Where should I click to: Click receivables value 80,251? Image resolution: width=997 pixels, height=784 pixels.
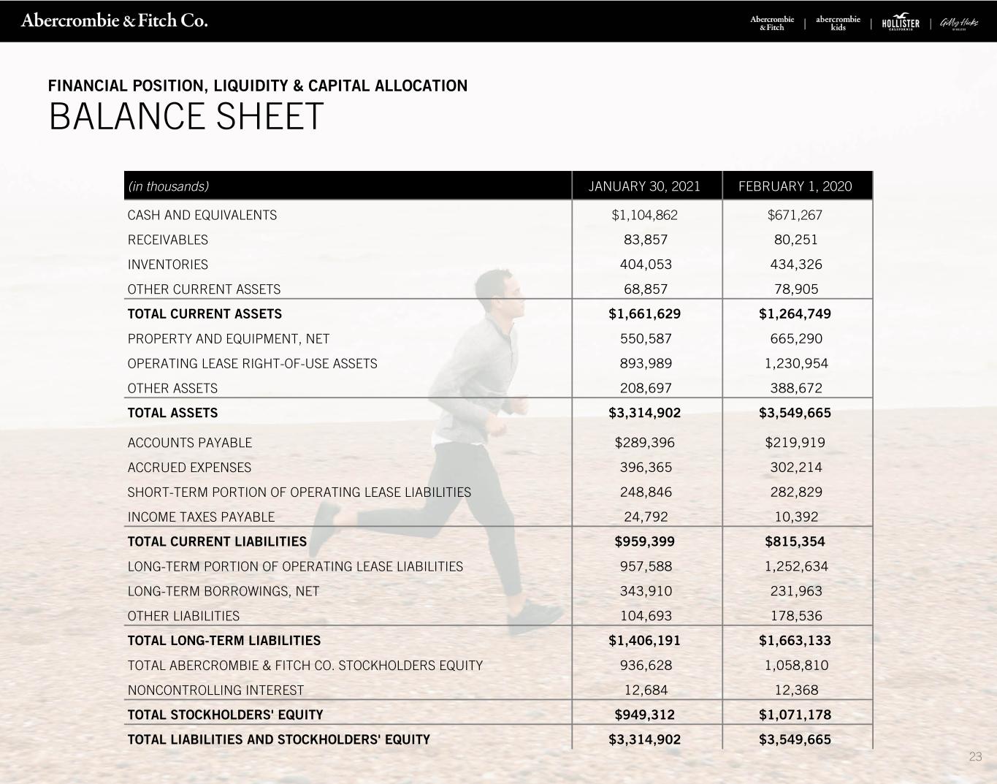pos(795,240)
